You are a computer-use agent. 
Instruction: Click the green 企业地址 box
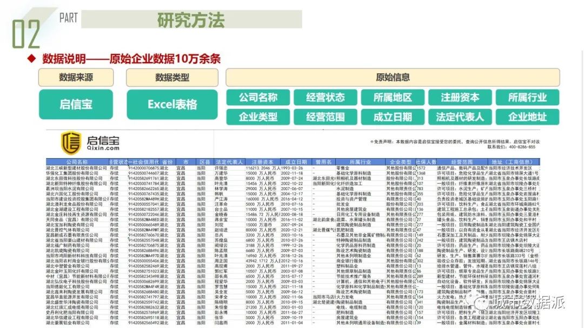(527, 117)
